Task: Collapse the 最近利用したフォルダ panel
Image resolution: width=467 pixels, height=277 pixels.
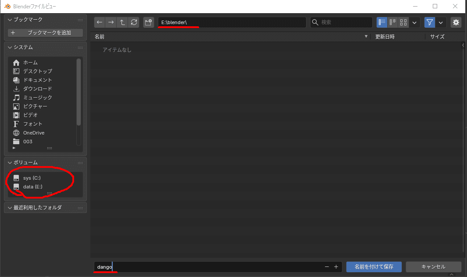Action: [x=10, y=208]
